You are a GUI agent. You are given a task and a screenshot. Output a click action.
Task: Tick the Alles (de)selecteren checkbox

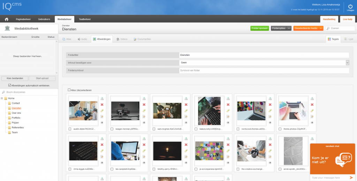69,90
